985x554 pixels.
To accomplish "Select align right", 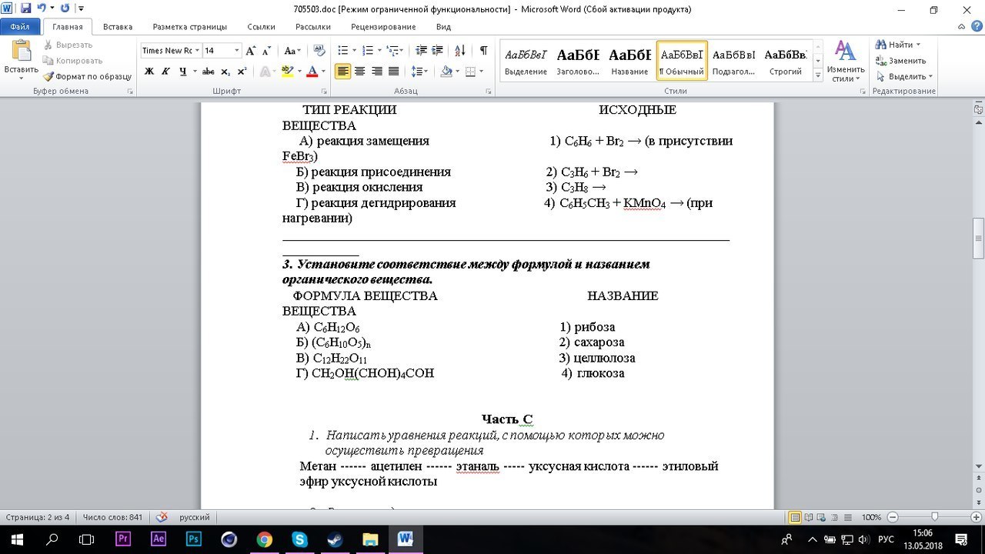I will 377,72.
